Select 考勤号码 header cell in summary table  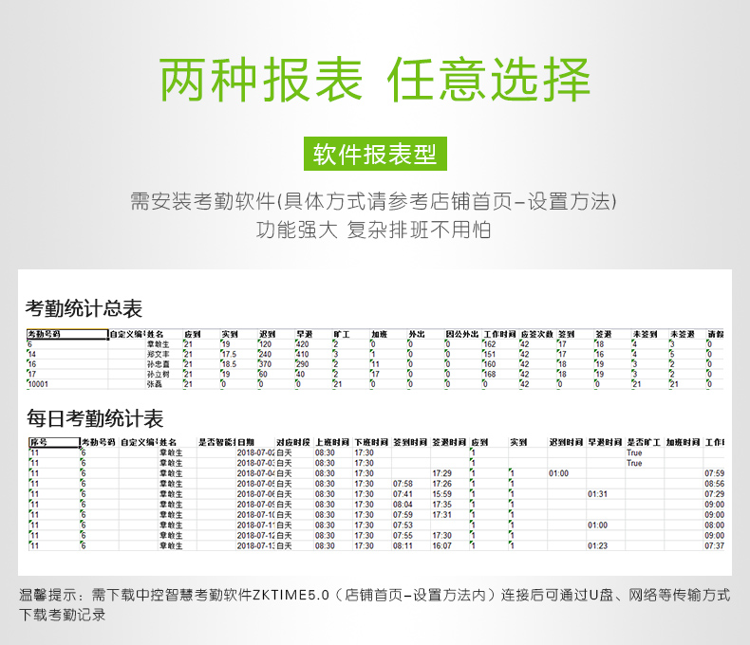point(67,335)
